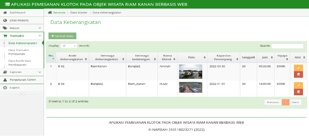Click the delete trash icon for B-03
The width and height of the screenshot is (309, 136).
coord(298,92)
